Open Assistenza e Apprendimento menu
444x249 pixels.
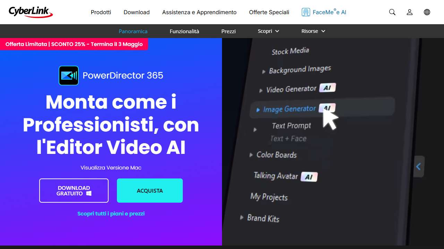pos(199,12)
